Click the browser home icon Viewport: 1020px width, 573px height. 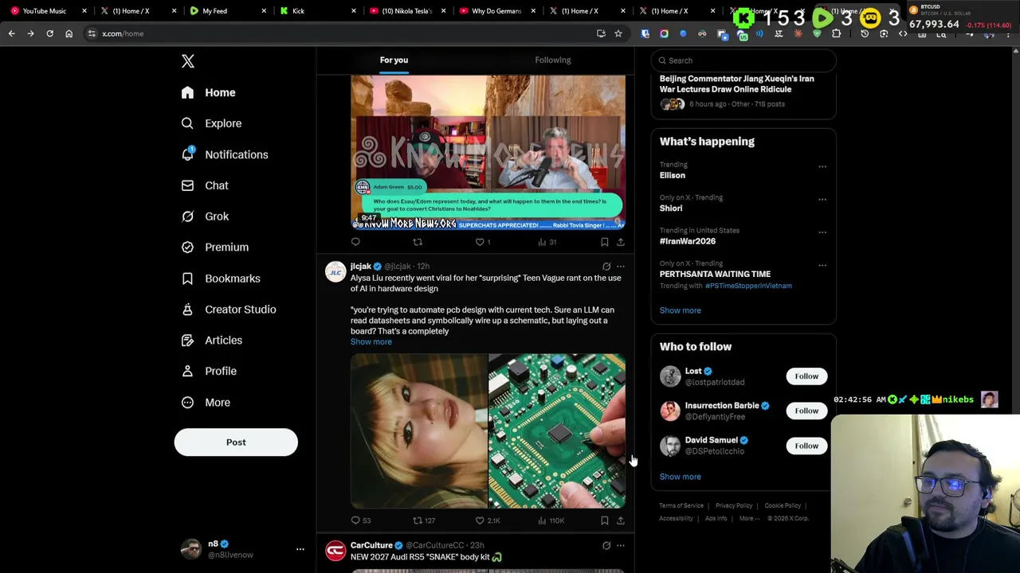pos(69,33)
